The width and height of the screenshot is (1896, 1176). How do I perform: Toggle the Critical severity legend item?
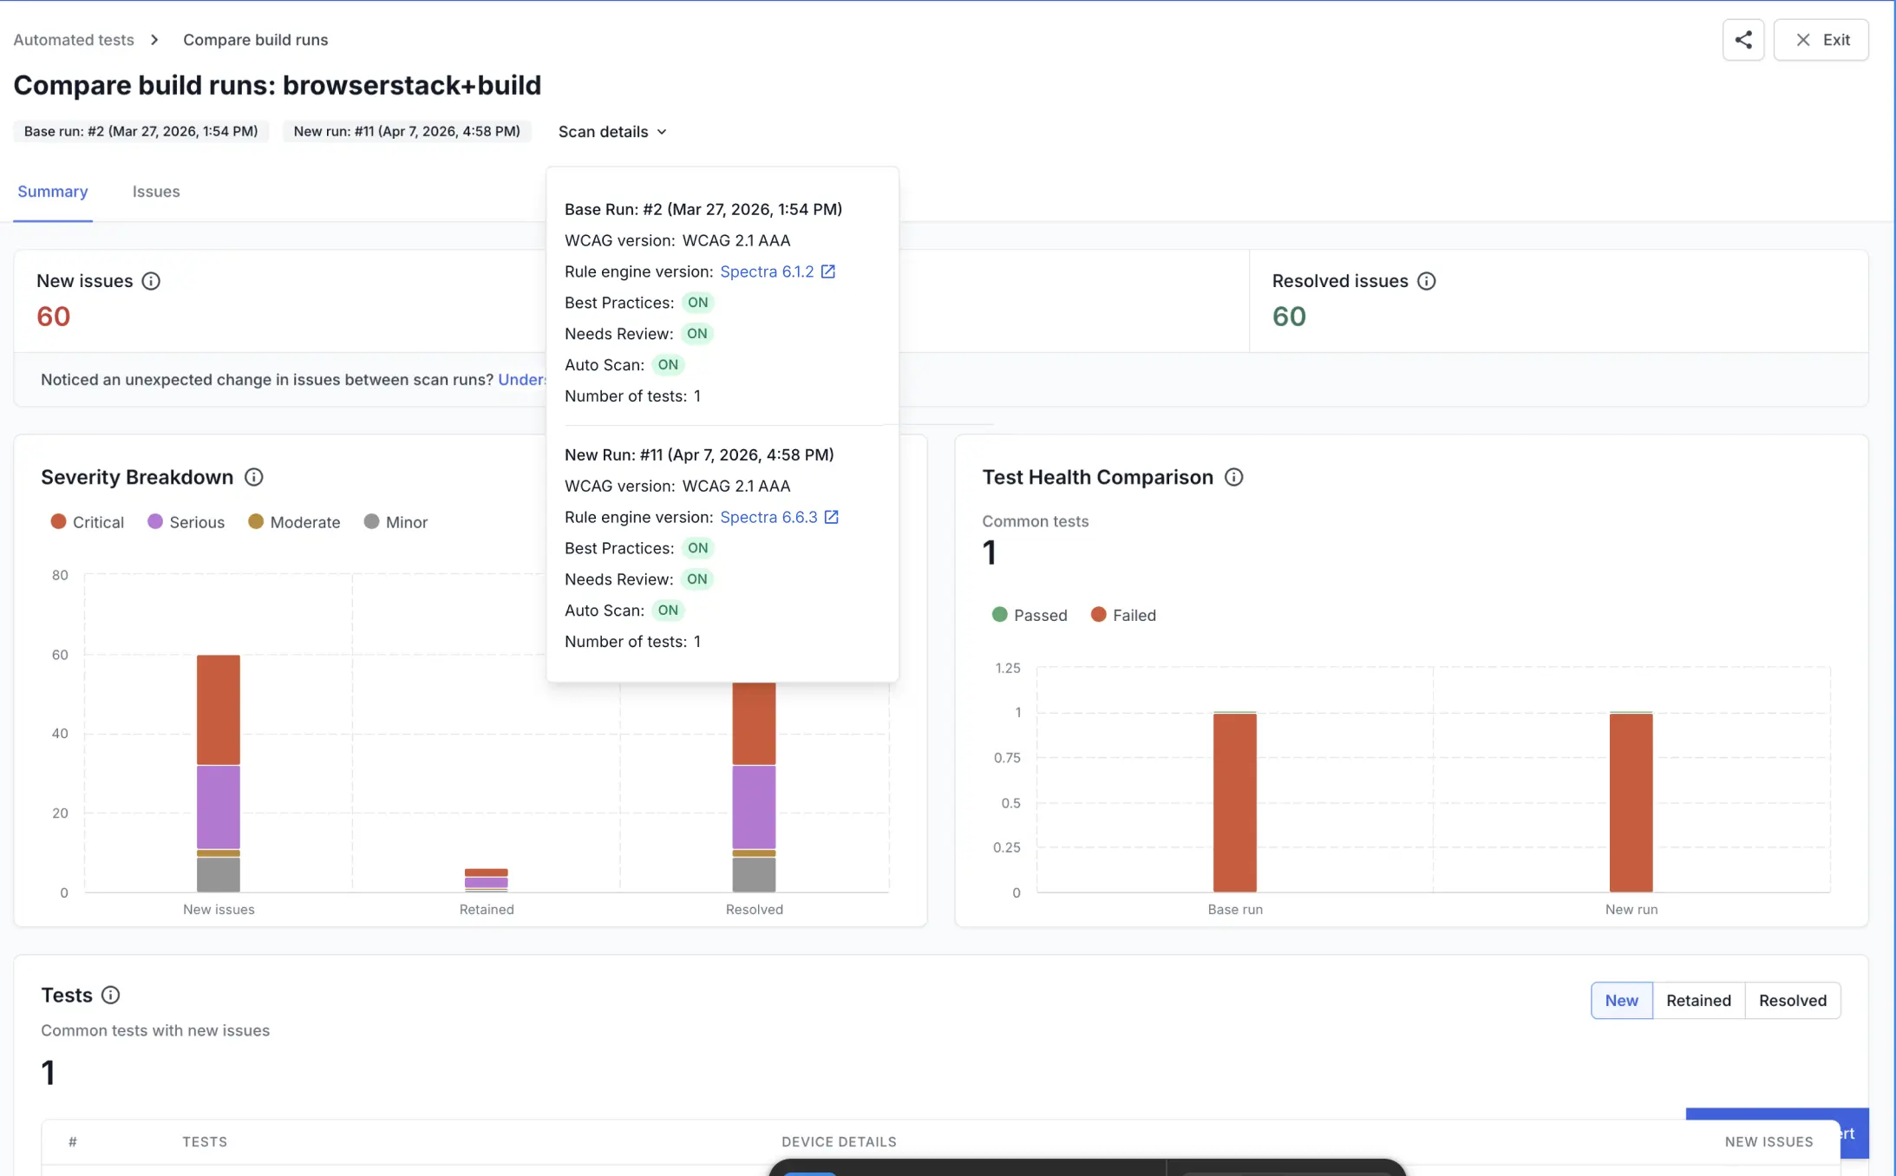pos(88,522)
